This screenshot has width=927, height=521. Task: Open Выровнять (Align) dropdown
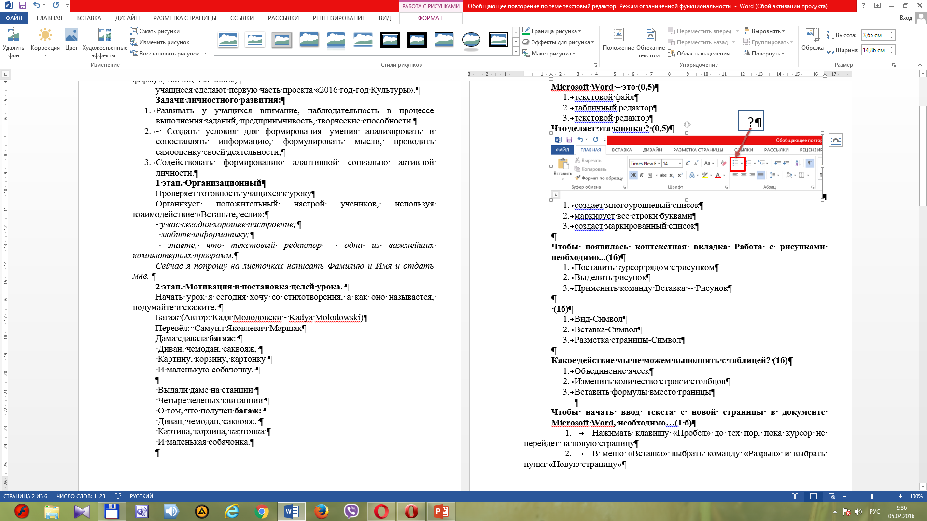(764, 31)
